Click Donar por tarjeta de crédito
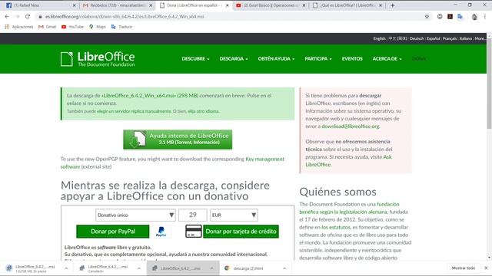492x276 pixels. [241, 232]
